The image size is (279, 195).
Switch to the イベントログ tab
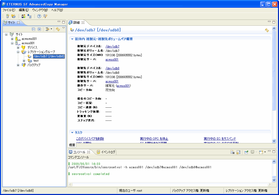[106, 152]
